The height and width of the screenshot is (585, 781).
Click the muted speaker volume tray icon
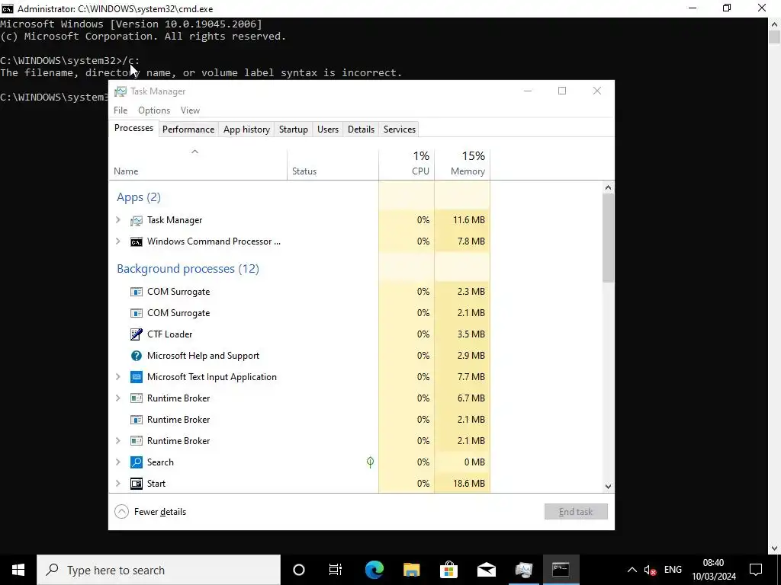(x=650, y=570)
